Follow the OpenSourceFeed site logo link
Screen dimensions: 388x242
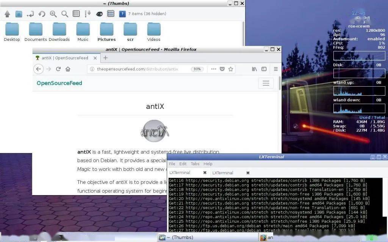pyautogui.click(x=59, y=83)
